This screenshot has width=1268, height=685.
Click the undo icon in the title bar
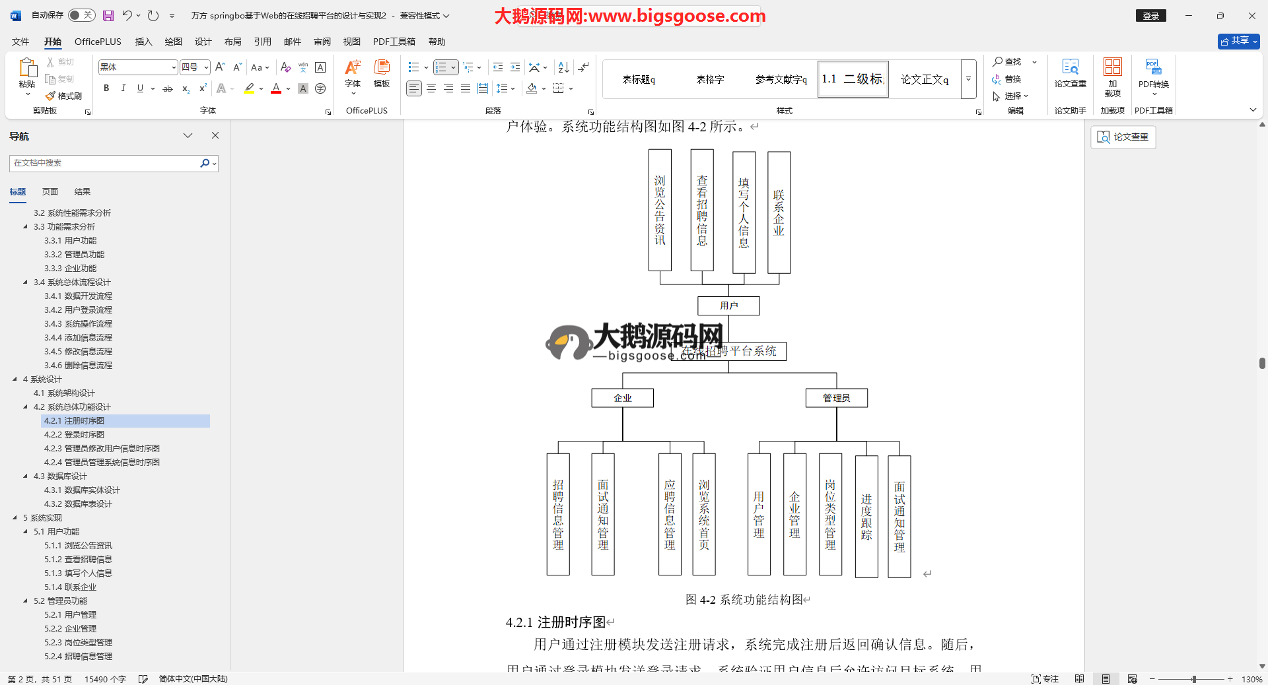(127, 15)
